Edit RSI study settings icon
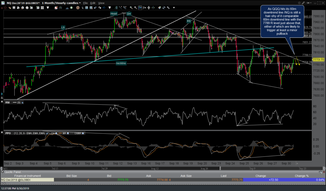The height and width of the screenshot is (191, 326). pos(22,103)
